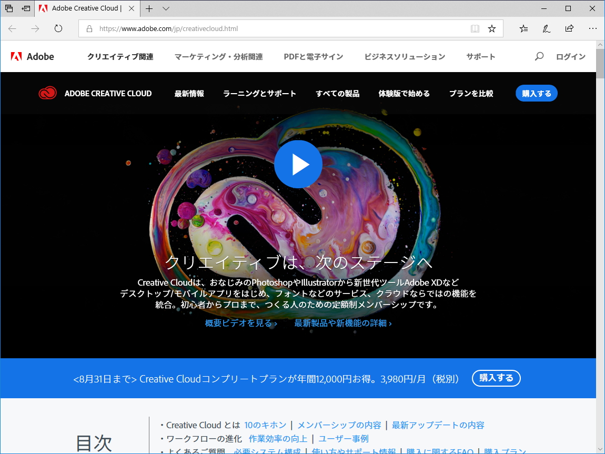The height and width of the screenshot is (454, 605).
Task: Open the More actions ellipsis menu
Action: coord(592,29)
